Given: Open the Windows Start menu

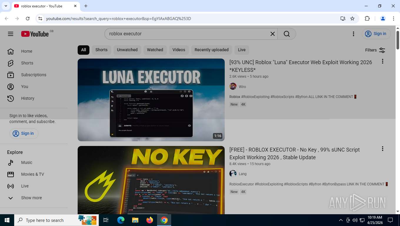Looking at the screenshot, I should click(7, 220).
